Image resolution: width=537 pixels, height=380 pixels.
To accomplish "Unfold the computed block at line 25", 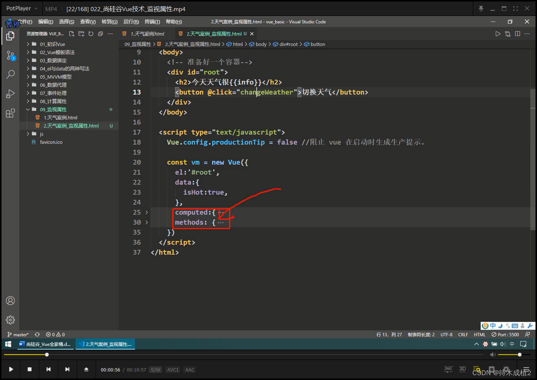I will point(146,212).
